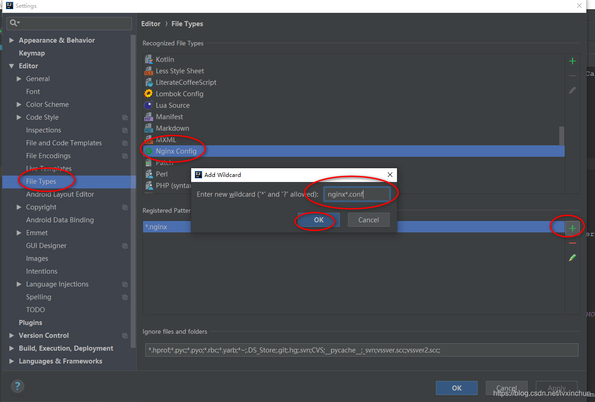
Task: Click project-level icon beside Inspections
Action: click(125, 130)
